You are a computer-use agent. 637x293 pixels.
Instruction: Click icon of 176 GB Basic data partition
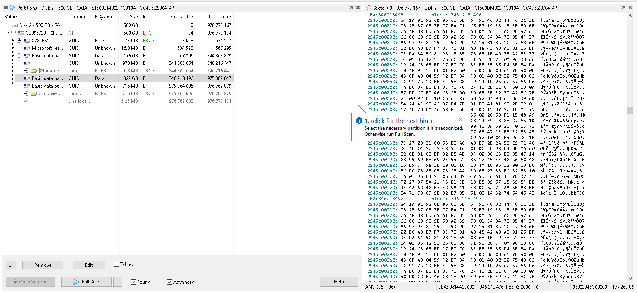[27, 56]
